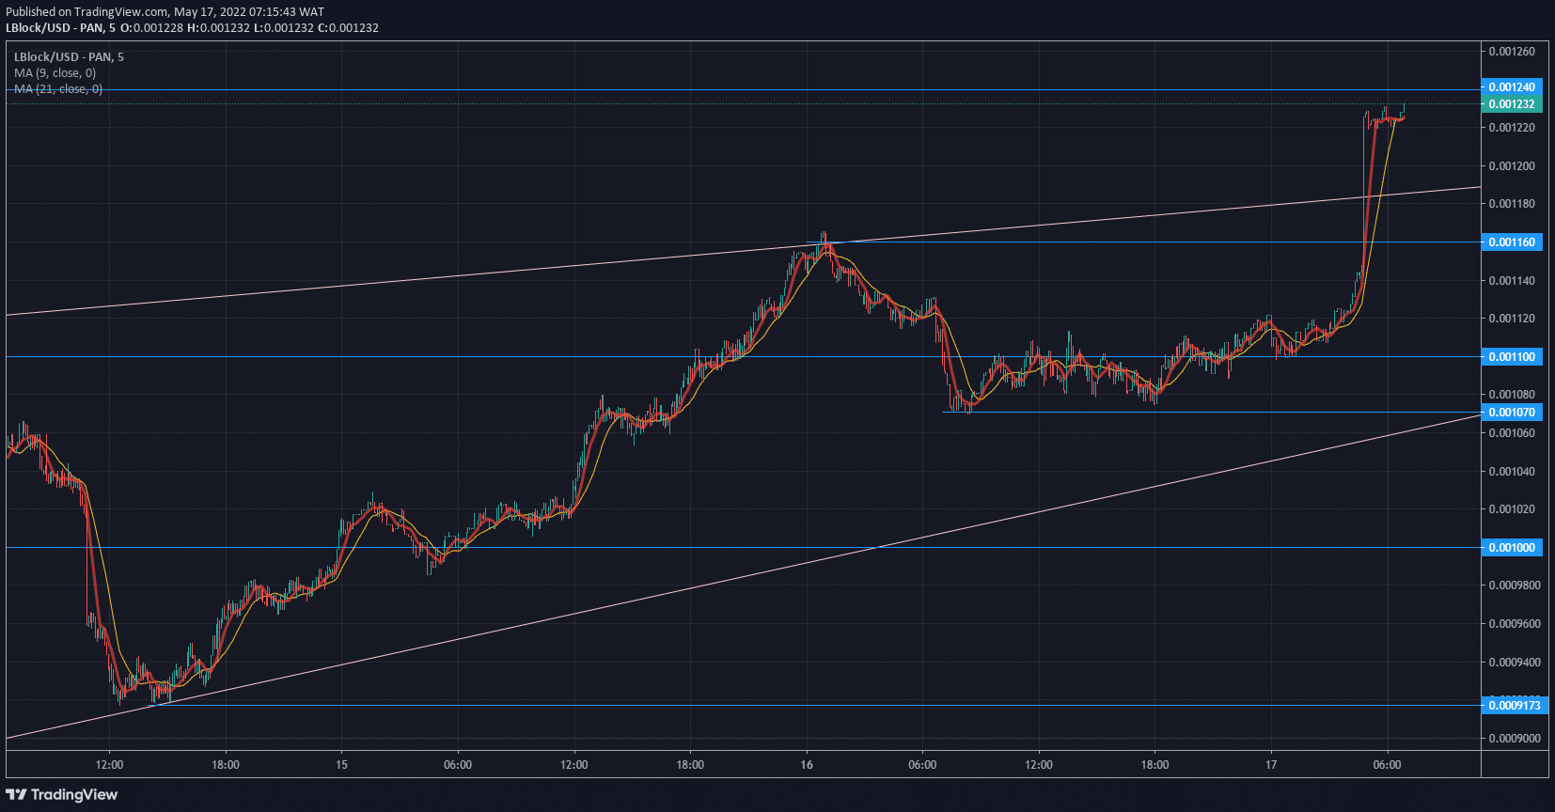Click the first 12:00 time axis label
The image size is (1555, 812).
point(109,765)
